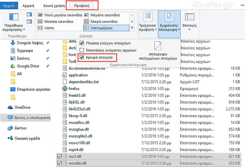Choose Μικρά εικονίδια layout

point(101,21)
